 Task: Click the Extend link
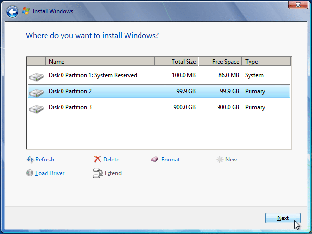point(113,173)
